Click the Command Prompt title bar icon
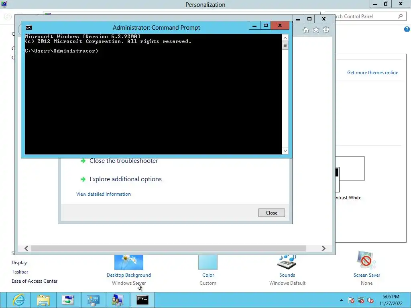This screenshot has height=308, width=411. pyautogui.click(x=29, y=28)
